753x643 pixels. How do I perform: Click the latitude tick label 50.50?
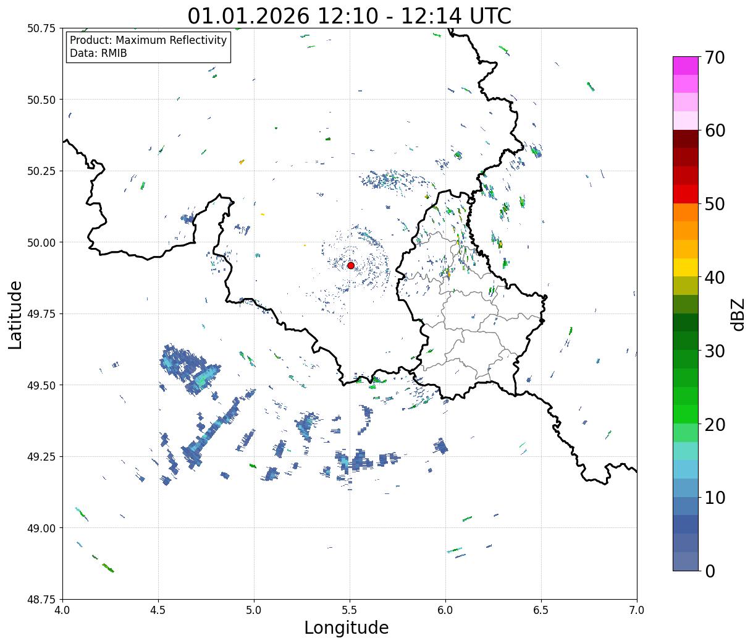click(41, 100)
